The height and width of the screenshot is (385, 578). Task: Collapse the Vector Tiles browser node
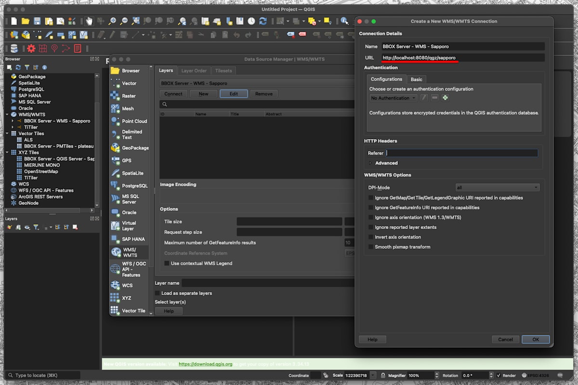click(7, 133)
